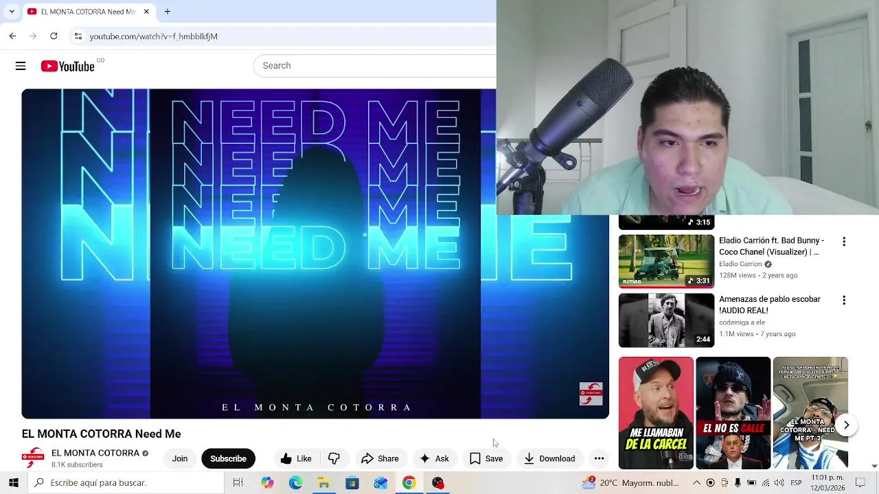Open the Windows Start menu

coord(13,483)
